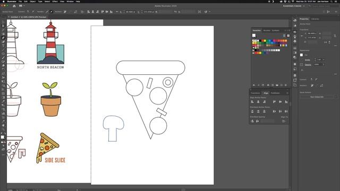The width and height of the screenshot is (340, 191).
Task: Open Swatches panel menu
Action: pyautogui.click(x=289, y=31)
